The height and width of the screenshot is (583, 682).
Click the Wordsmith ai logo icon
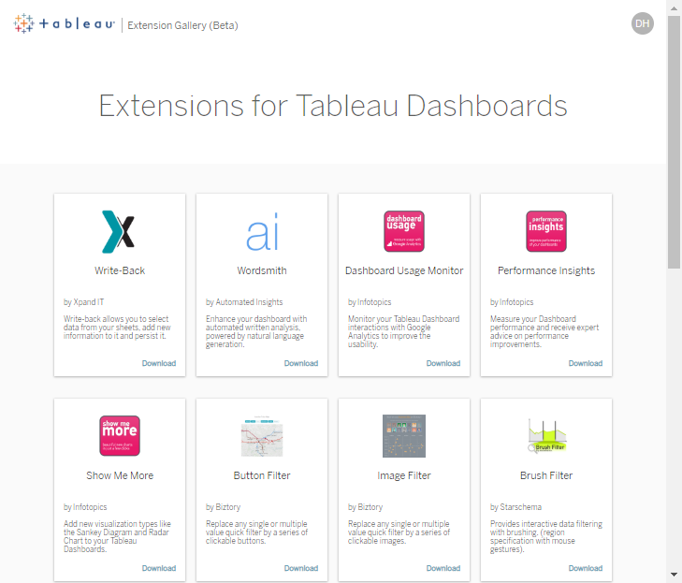pos(262,232)
